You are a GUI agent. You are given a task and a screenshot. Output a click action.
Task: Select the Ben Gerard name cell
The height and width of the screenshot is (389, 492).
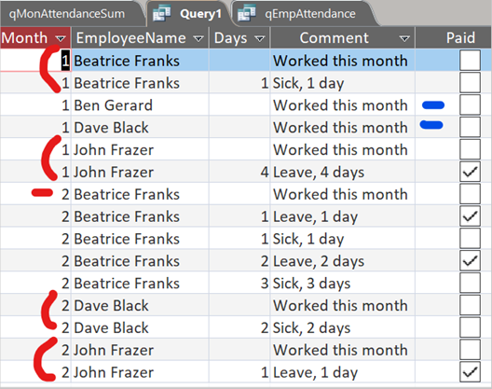140,105
